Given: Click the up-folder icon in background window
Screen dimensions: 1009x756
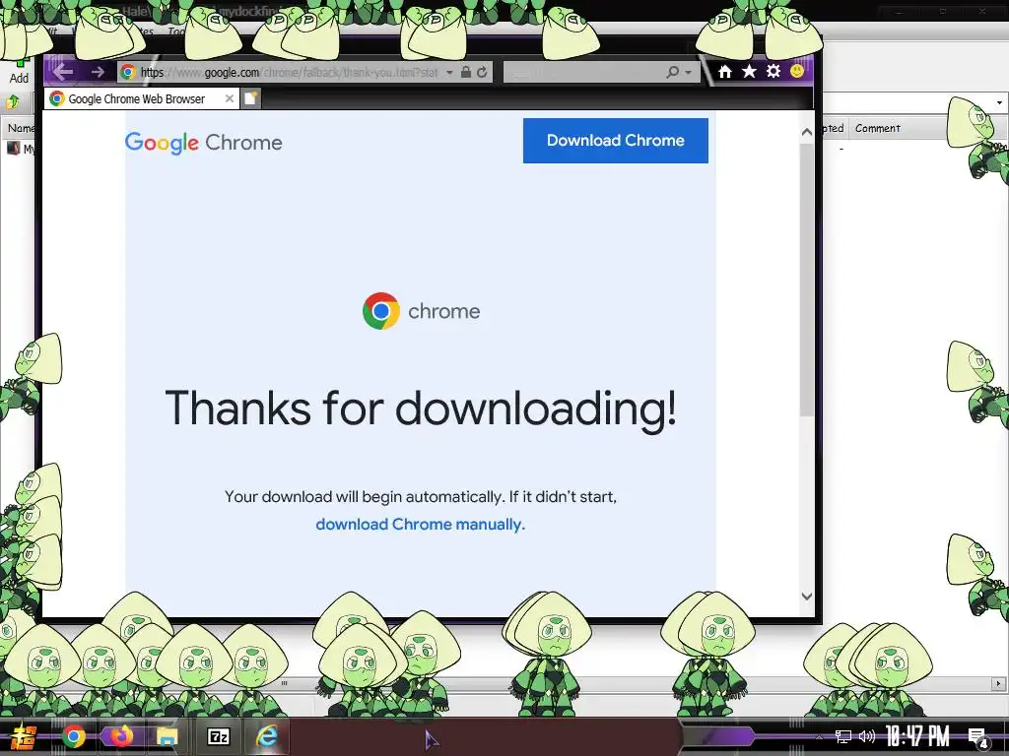Looking at the screenshot, I should coord(13,101).
